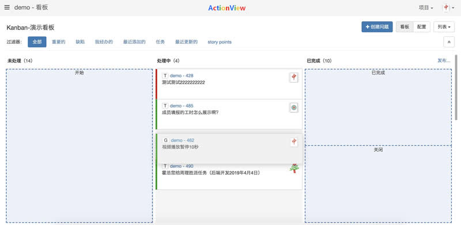
Task: Select the 全部 filter
Action: point(37,42)
